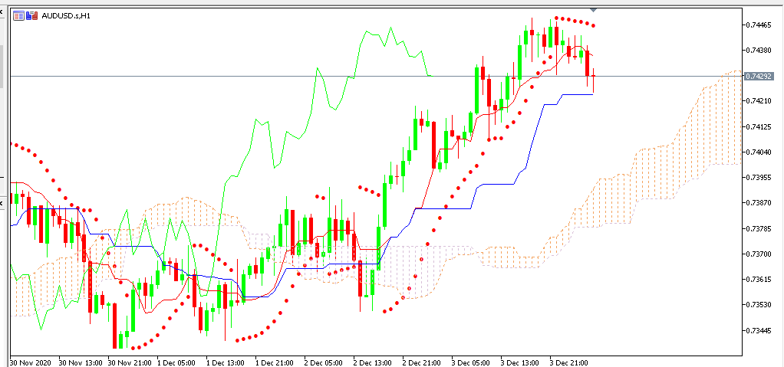Viewport: 784px width, 367px height.
Task: Click the 30 Nov 13:00 time label
Action: tap(81, 362)
